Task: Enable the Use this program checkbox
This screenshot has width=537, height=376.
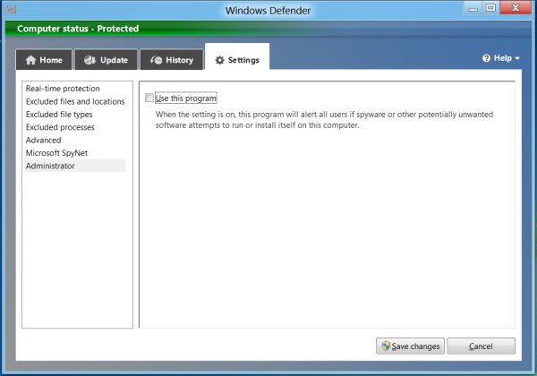Action: (149, 98)
